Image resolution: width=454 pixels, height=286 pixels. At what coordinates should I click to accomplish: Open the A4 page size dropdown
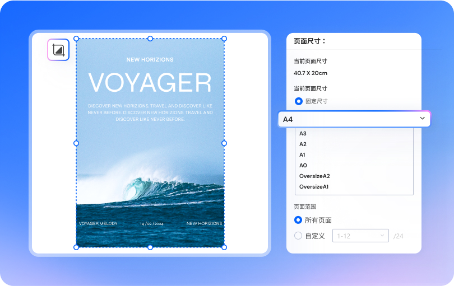(x=354, y=119)
